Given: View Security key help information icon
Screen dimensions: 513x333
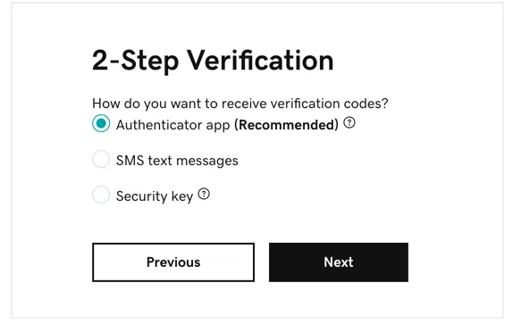Looking at the screenshot, I should click(204, 194).
